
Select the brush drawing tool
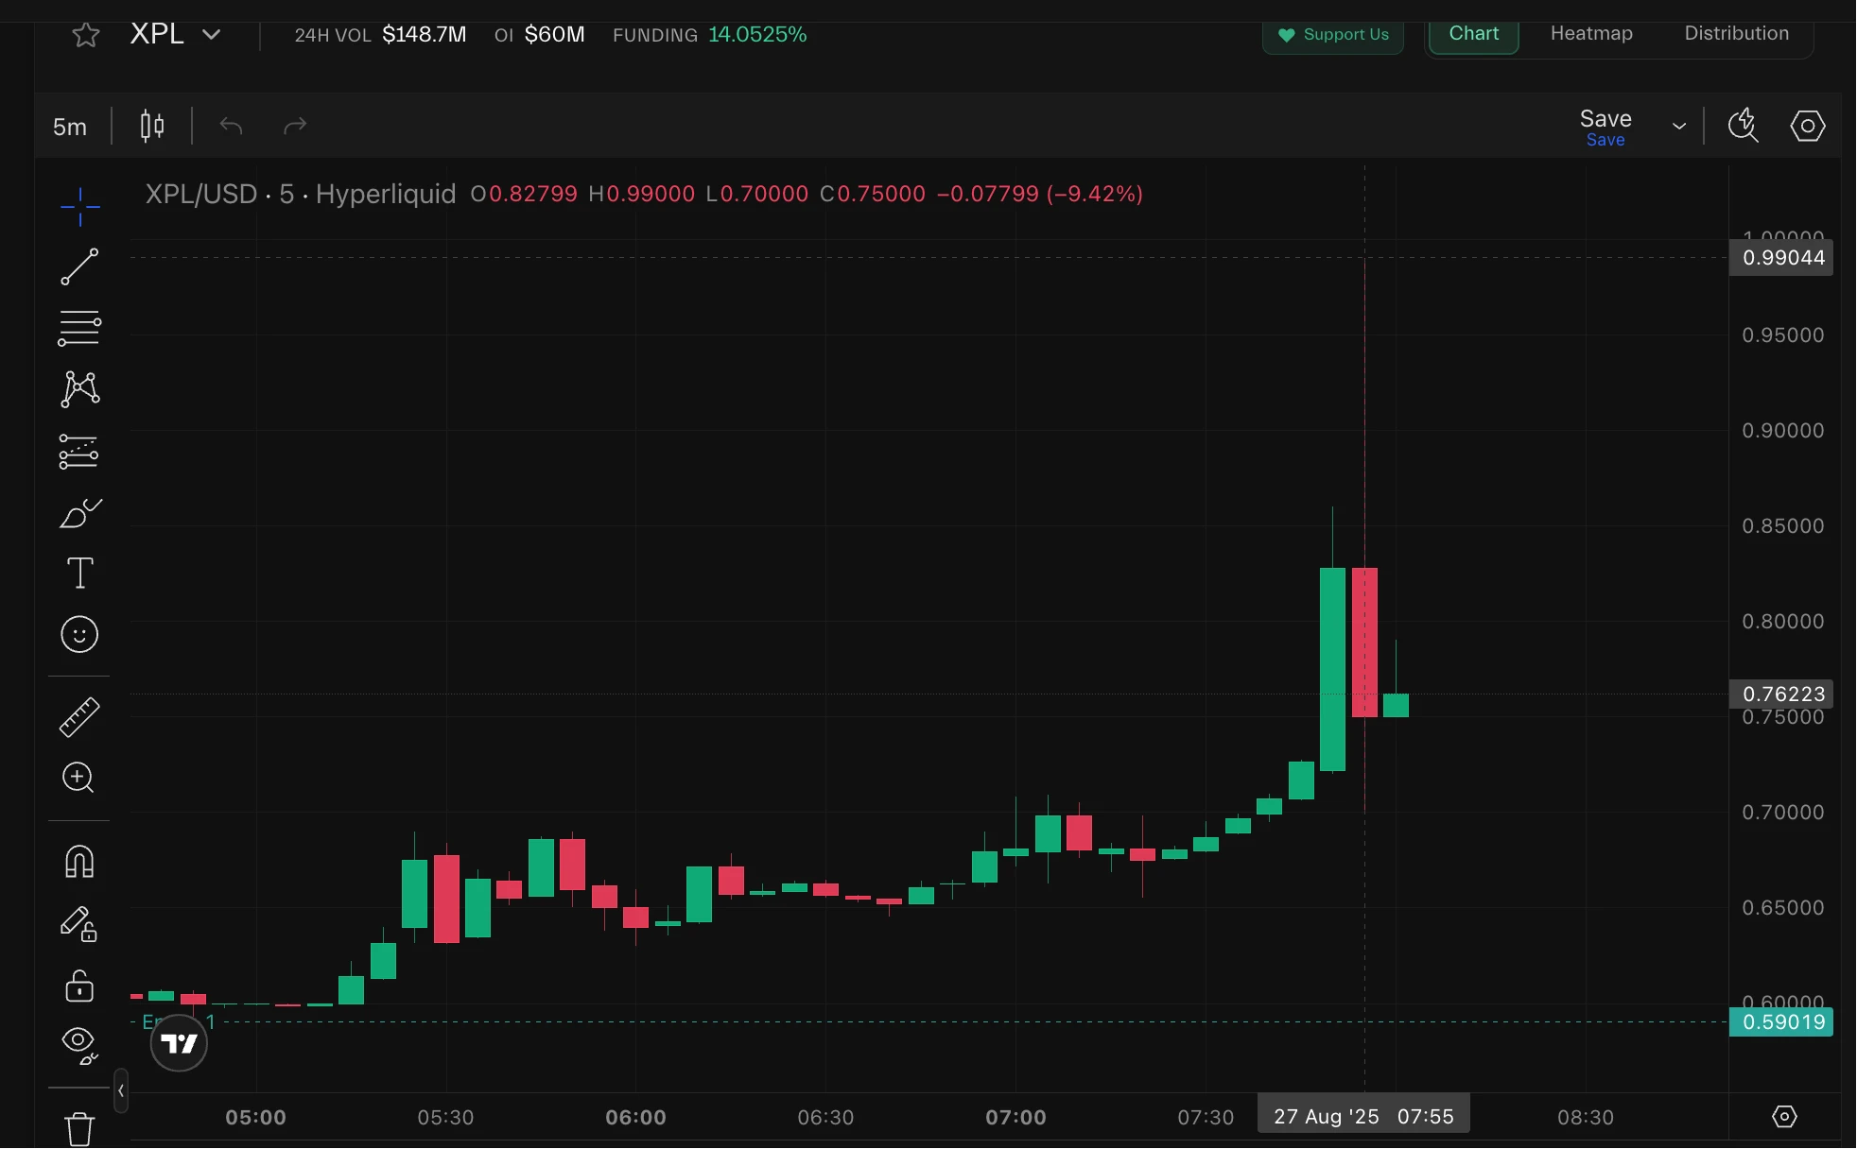click(x=79, y=513)
